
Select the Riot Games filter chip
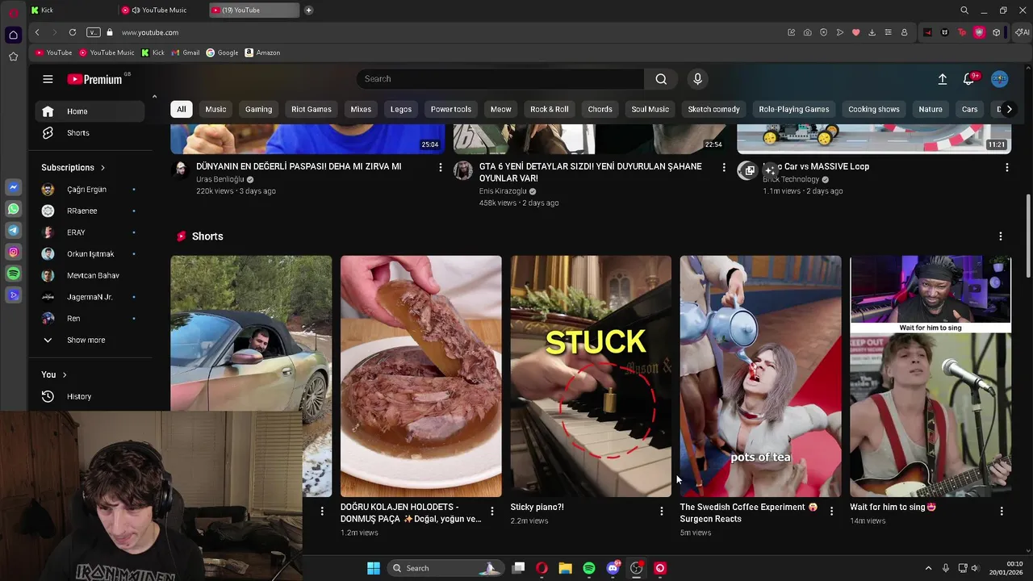click(312, 110)
